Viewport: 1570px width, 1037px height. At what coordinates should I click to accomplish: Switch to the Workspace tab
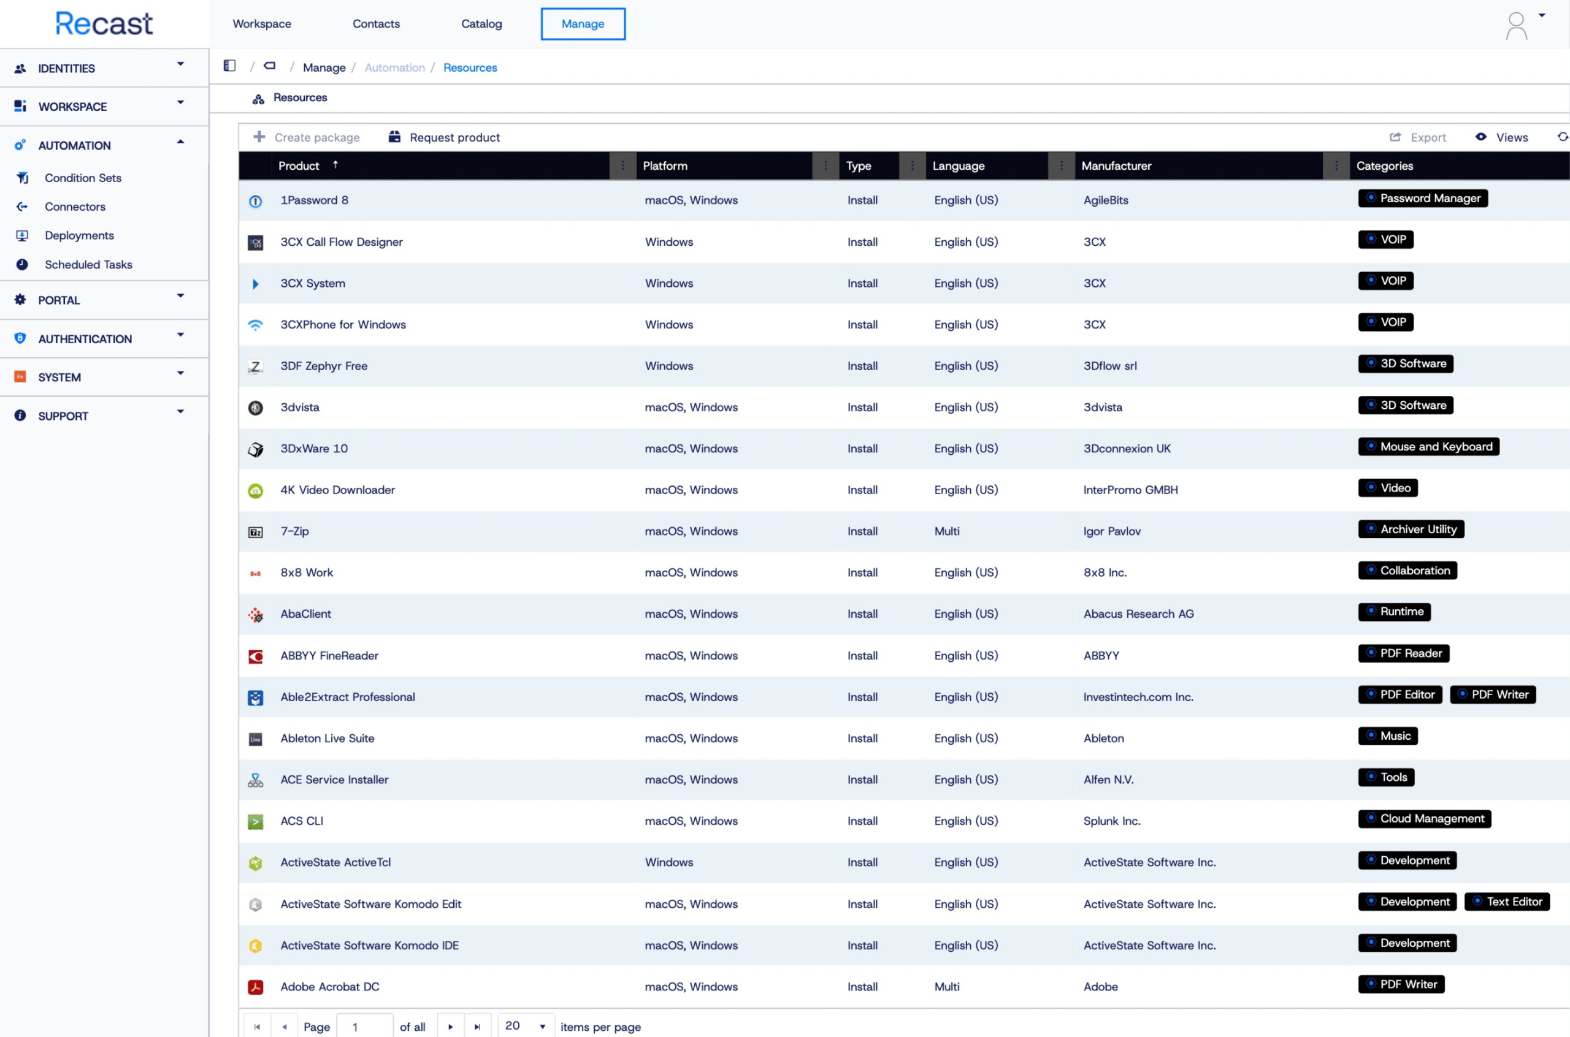262,24
